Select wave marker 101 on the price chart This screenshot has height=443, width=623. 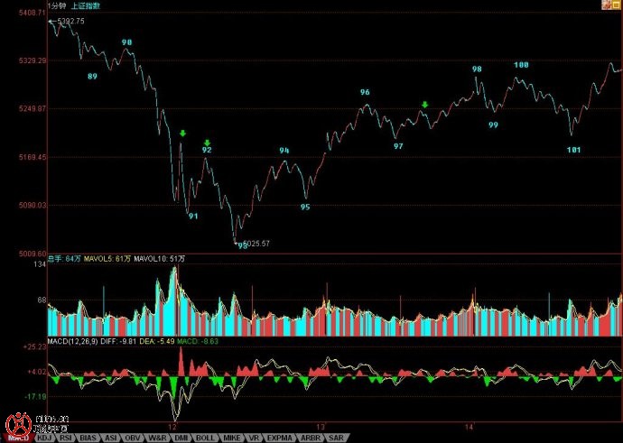(572, 150)
